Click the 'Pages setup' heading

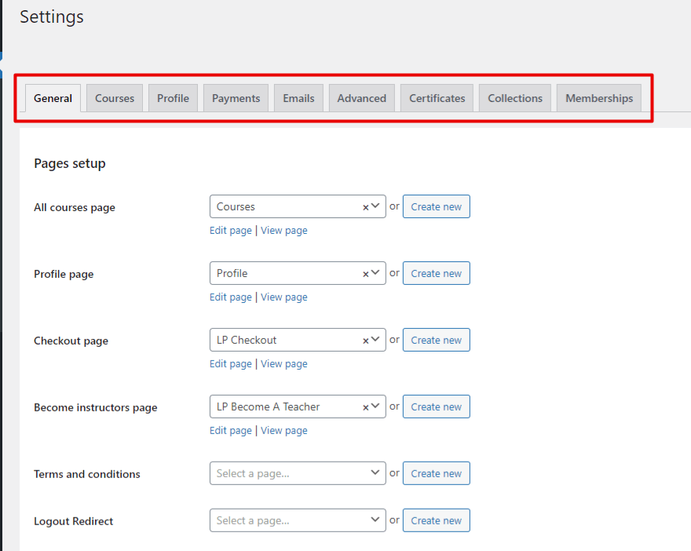coord(70,163)
